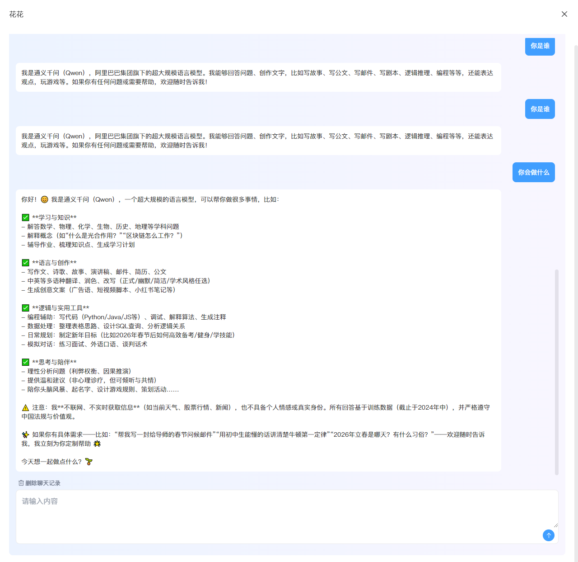
Task: Click the line starting 提供温和建议
Action: click(x=89, y=380)
